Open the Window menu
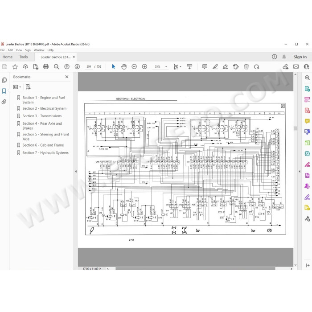The width and height of the screenshot is (312, 312). (x=39, y=50)
